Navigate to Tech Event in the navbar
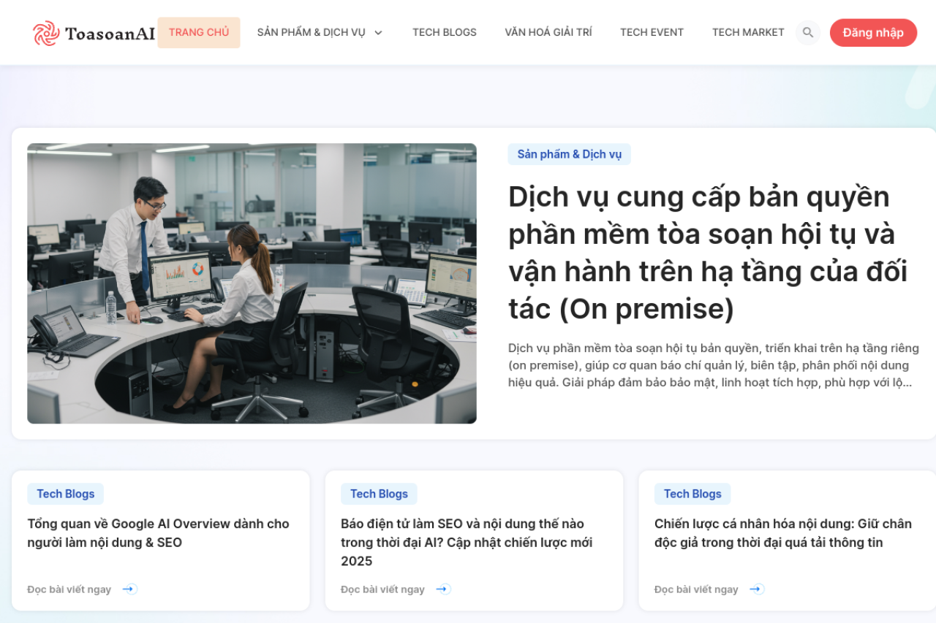Viewport: 936px width, 623px height. (x=652, y=33)
